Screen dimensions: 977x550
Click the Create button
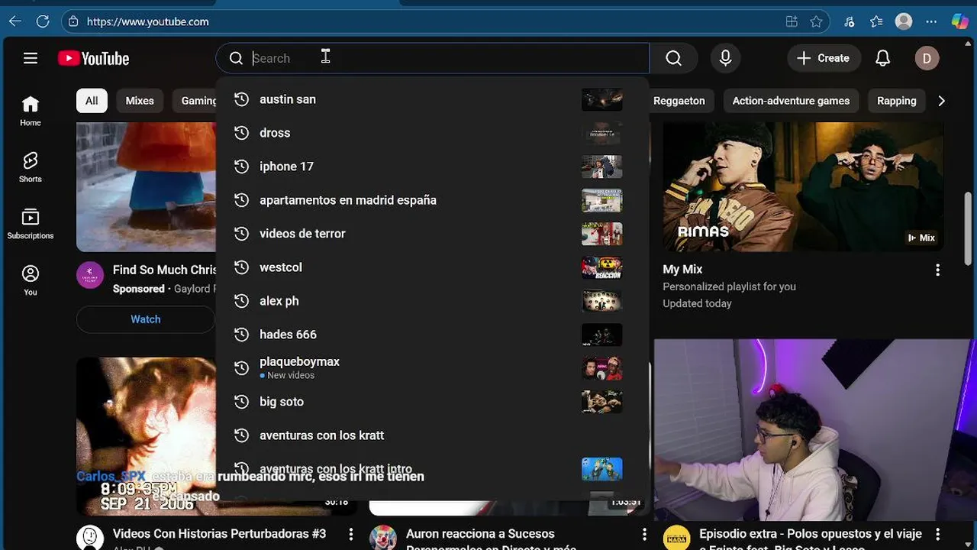[824, 58]
